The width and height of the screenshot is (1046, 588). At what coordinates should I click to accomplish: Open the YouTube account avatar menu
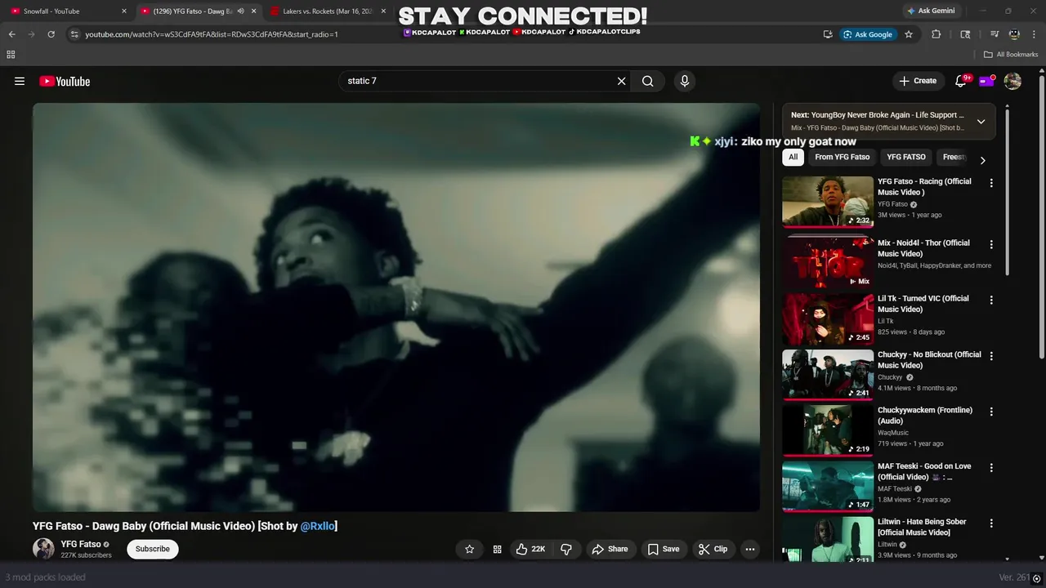click(x=1012, y=81)
